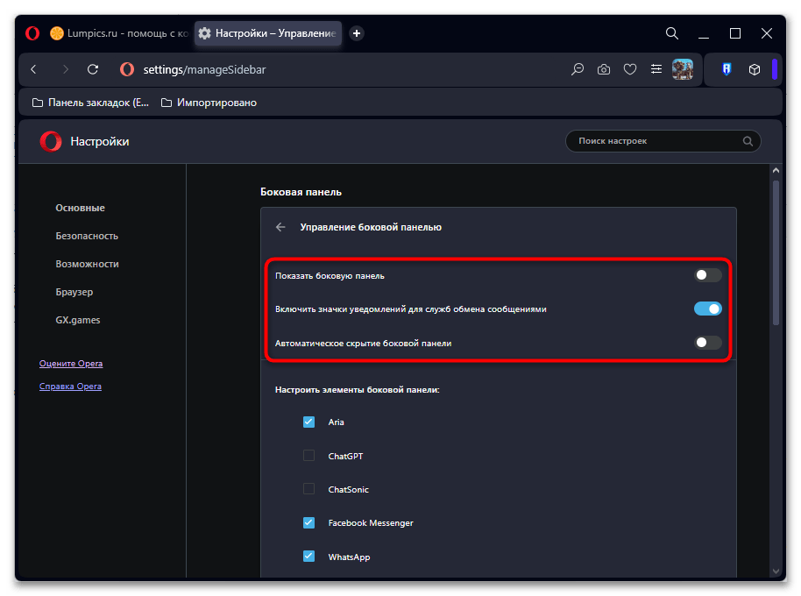This screenshot has width=801, height=596.
Task: Open the 'Импортировано' bookmarks folder
Action: coord(209,103)
